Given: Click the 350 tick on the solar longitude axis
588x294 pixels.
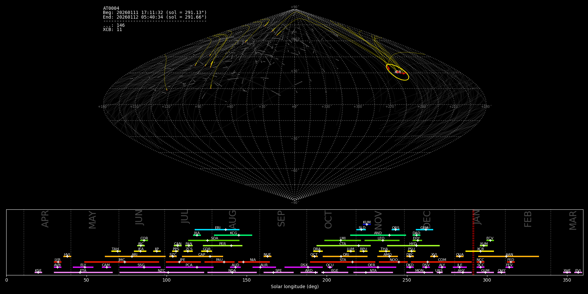Looking at the screenshot, I should tap(567, 280).
